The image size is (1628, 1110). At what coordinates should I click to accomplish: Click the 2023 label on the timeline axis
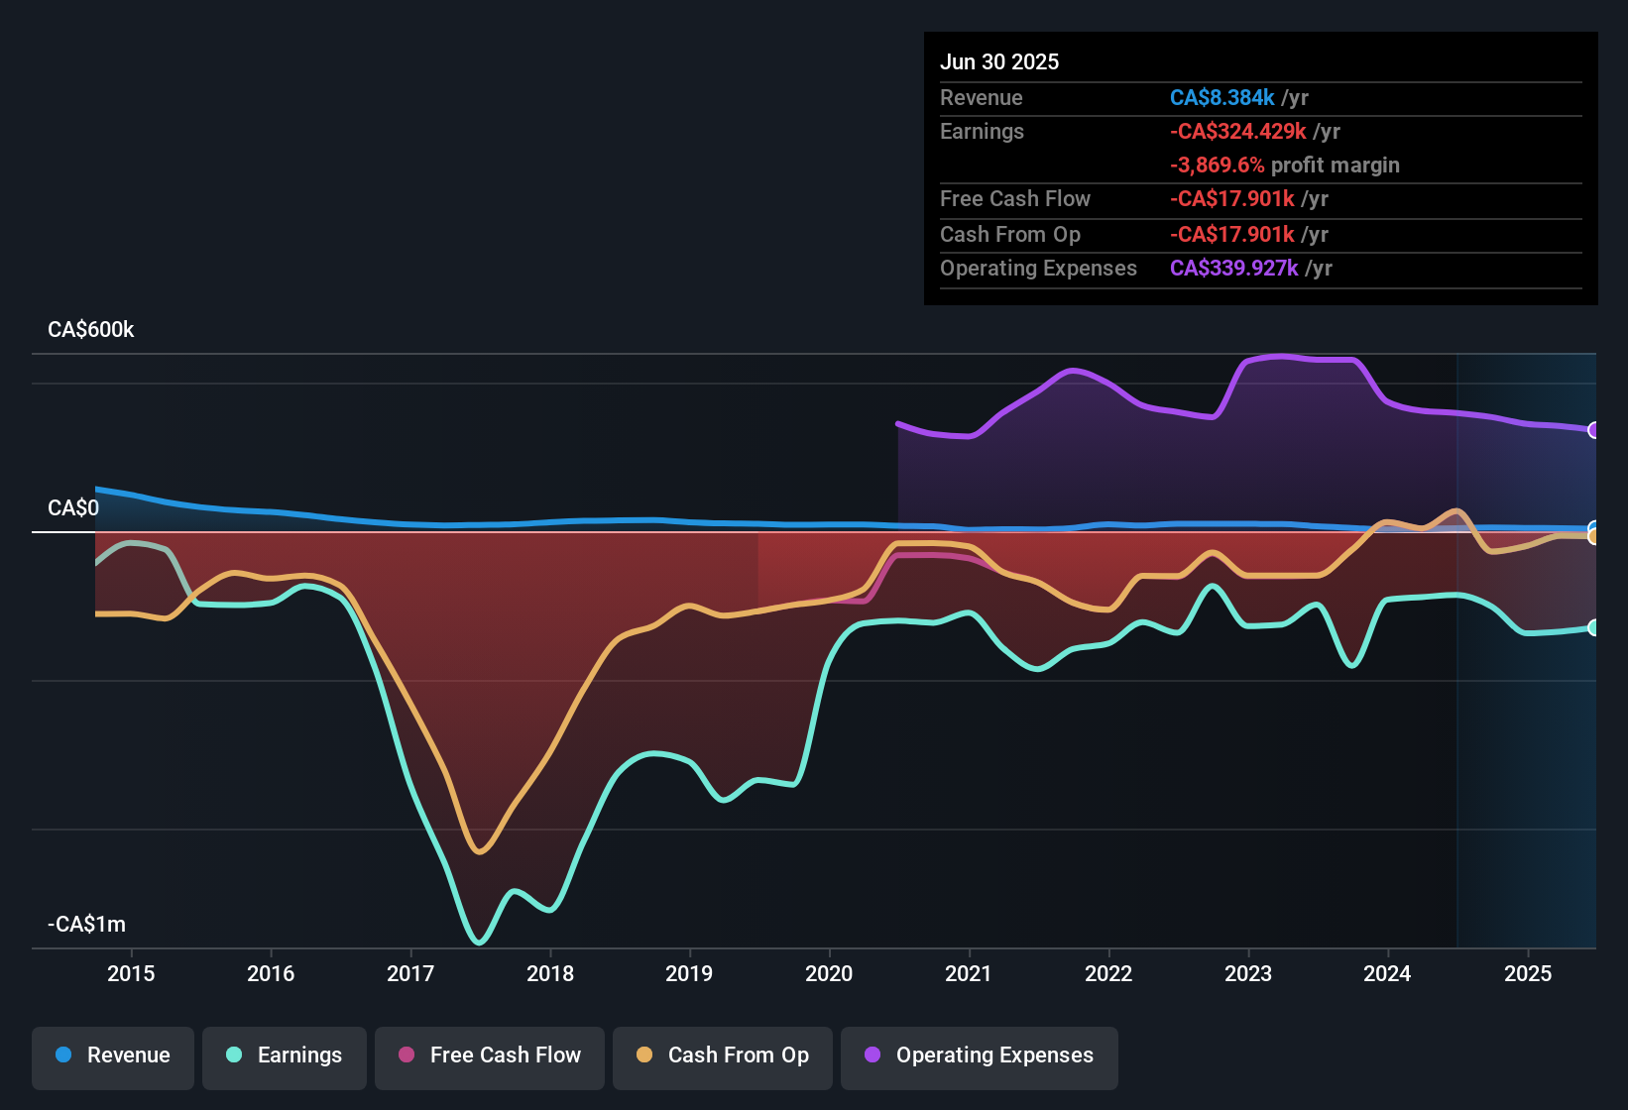point(1249,973)
